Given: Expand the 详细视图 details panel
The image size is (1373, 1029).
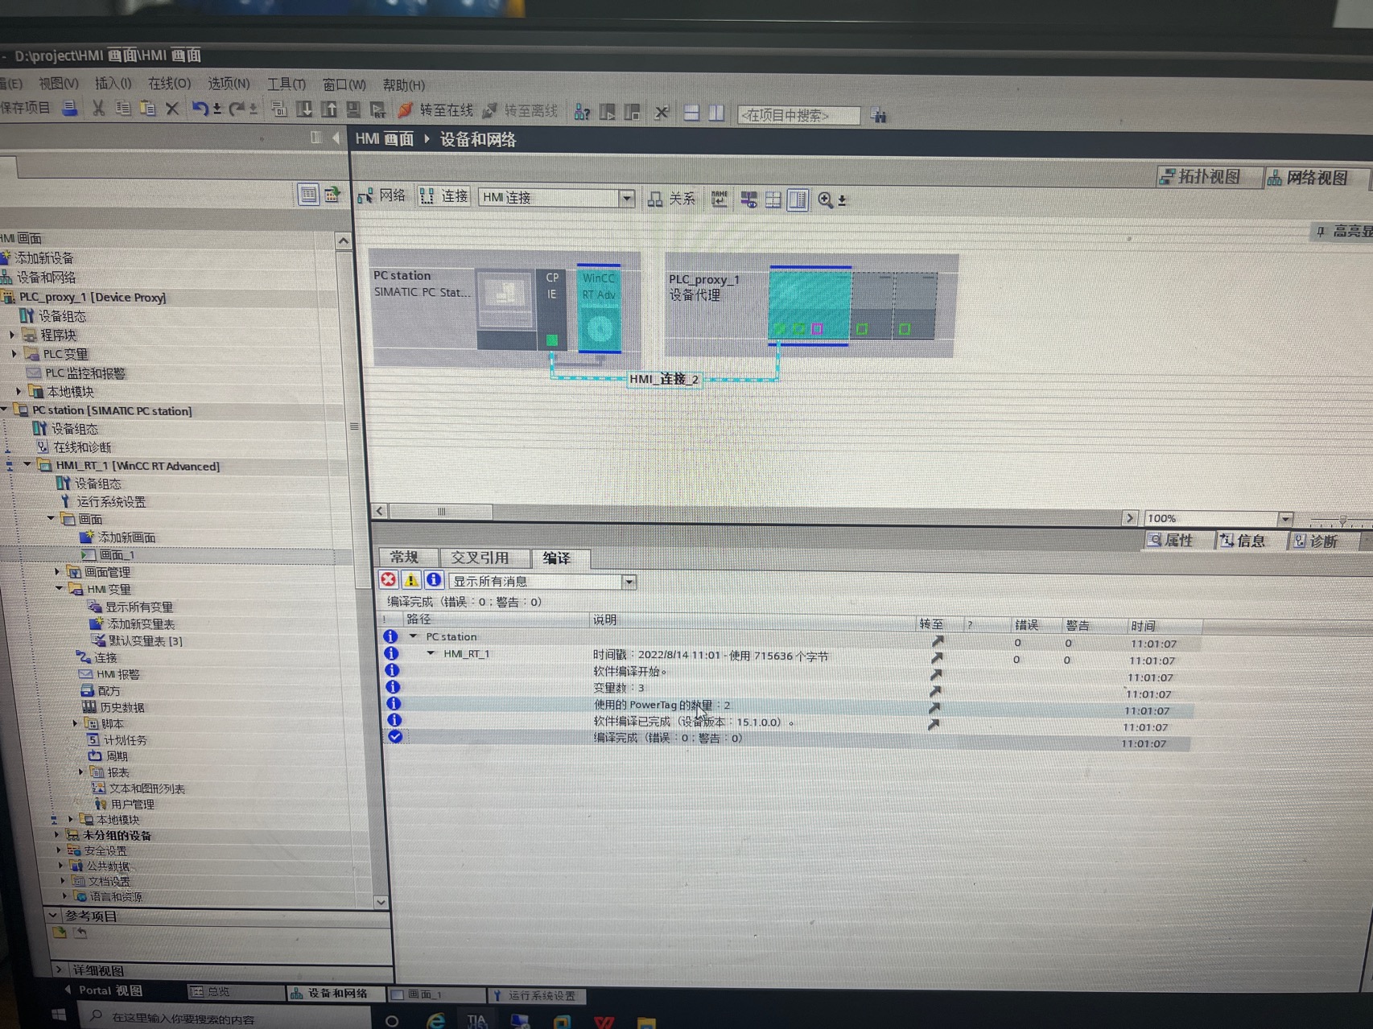Looking at the screenshot, I should point(60,969).
